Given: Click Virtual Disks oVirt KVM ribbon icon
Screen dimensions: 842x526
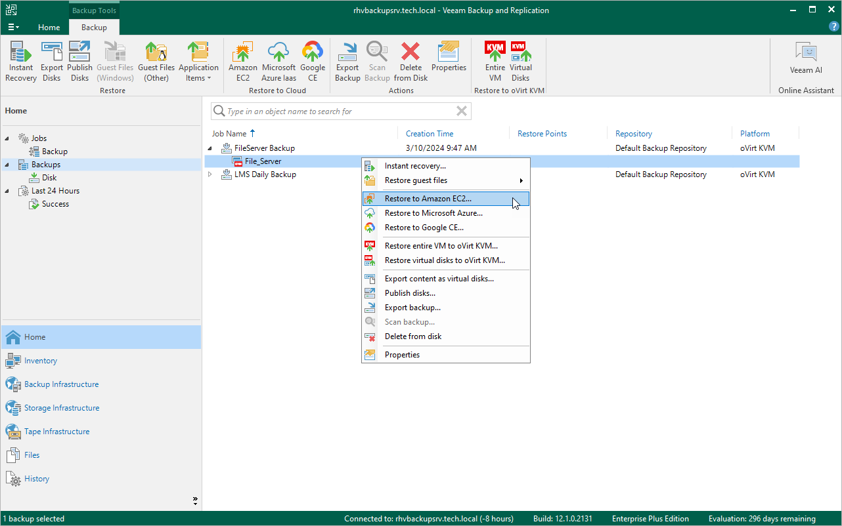Looking at the screenshot, I should coord(521,62).
